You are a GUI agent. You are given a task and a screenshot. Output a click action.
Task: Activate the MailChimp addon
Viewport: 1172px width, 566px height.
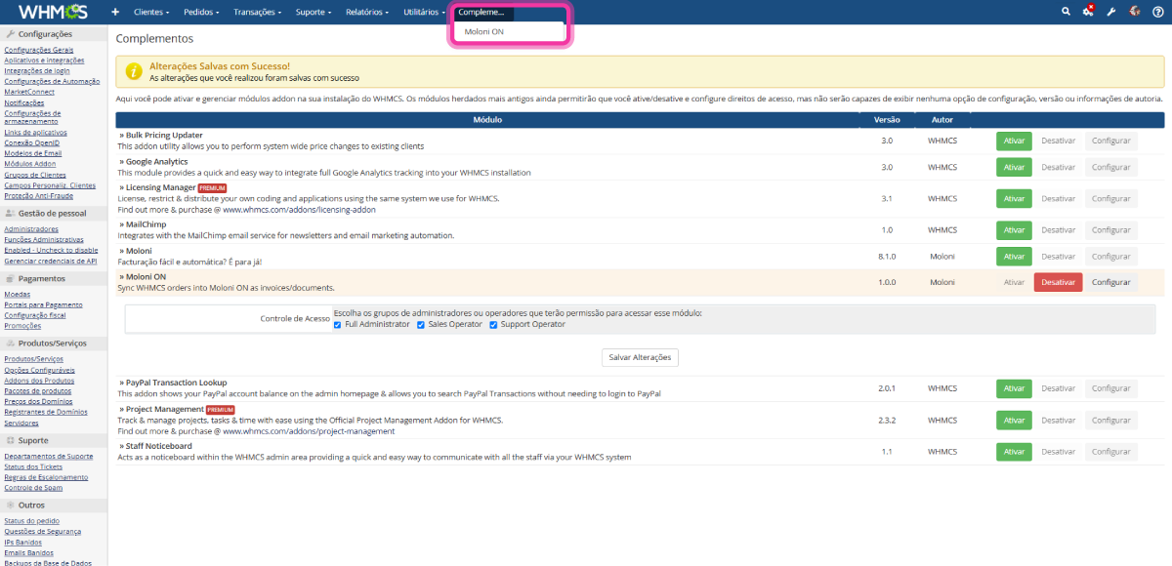[x=1014, y=229]
